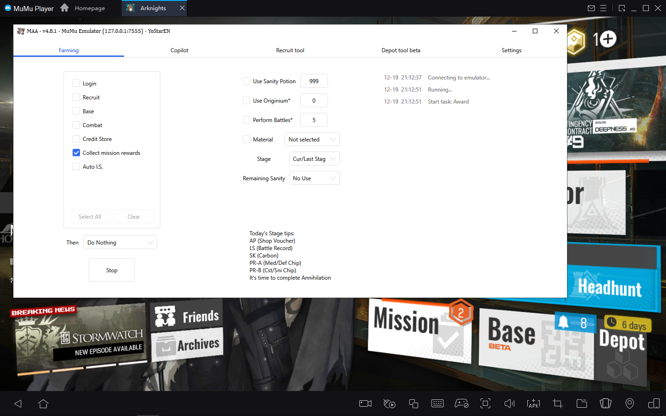666x416 pixels.
Task: Edit the Perform Battles count field
Action: [x=314, y=120]
